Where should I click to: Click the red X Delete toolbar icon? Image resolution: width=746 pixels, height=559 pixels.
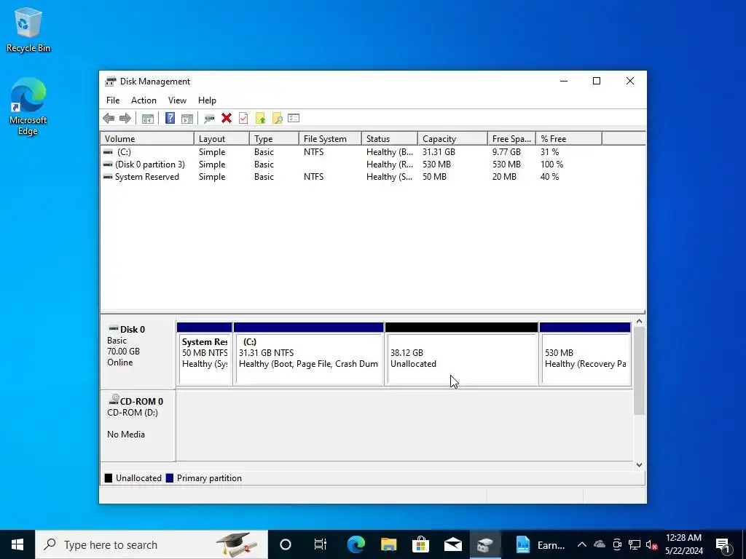227,119
